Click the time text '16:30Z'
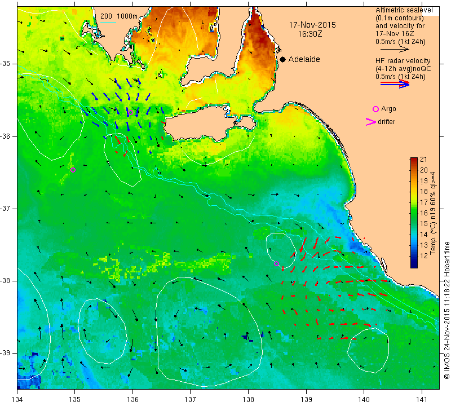This screenshot has height=406, width=451. [x=310, y=34]
